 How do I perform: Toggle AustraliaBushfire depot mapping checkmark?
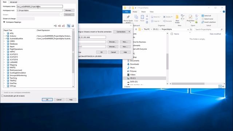point(6,39)
